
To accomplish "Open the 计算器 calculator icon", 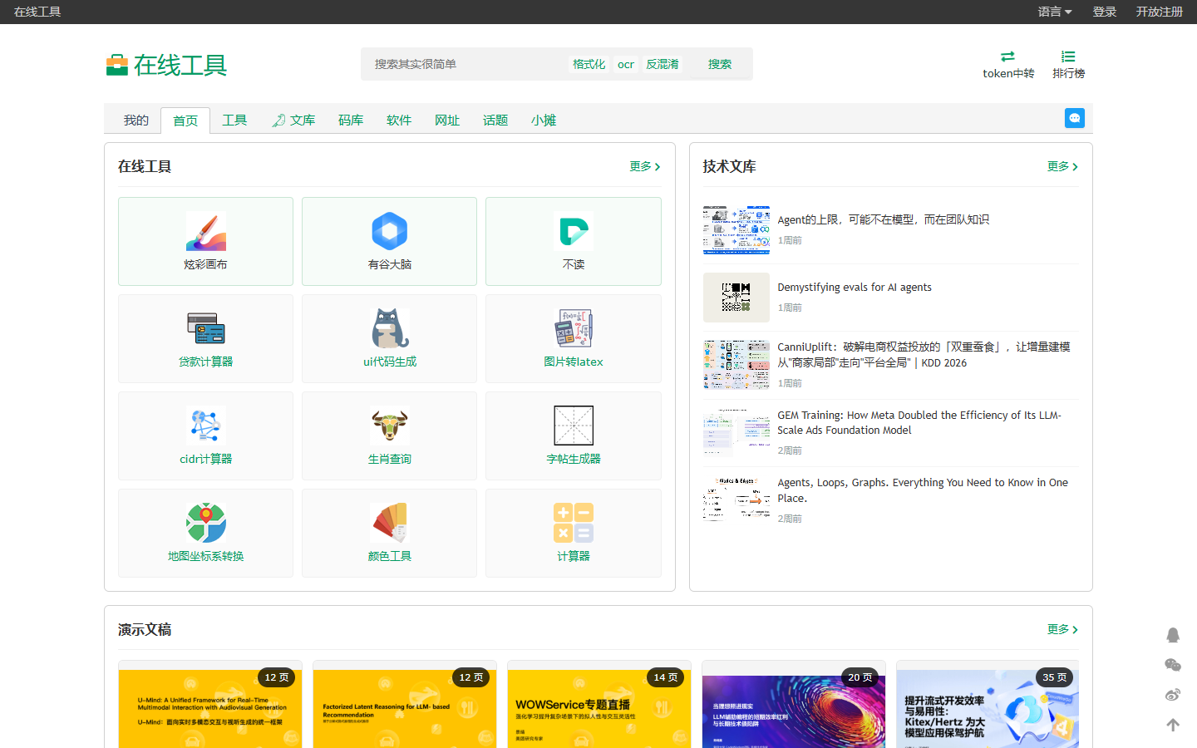I will pyautogui.click(x=574, y=524).
